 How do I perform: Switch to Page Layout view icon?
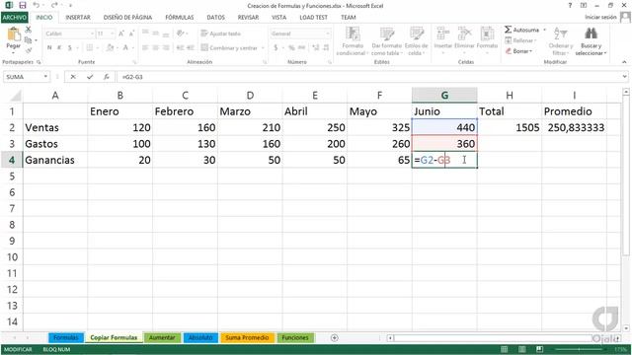tap(522, 349)
